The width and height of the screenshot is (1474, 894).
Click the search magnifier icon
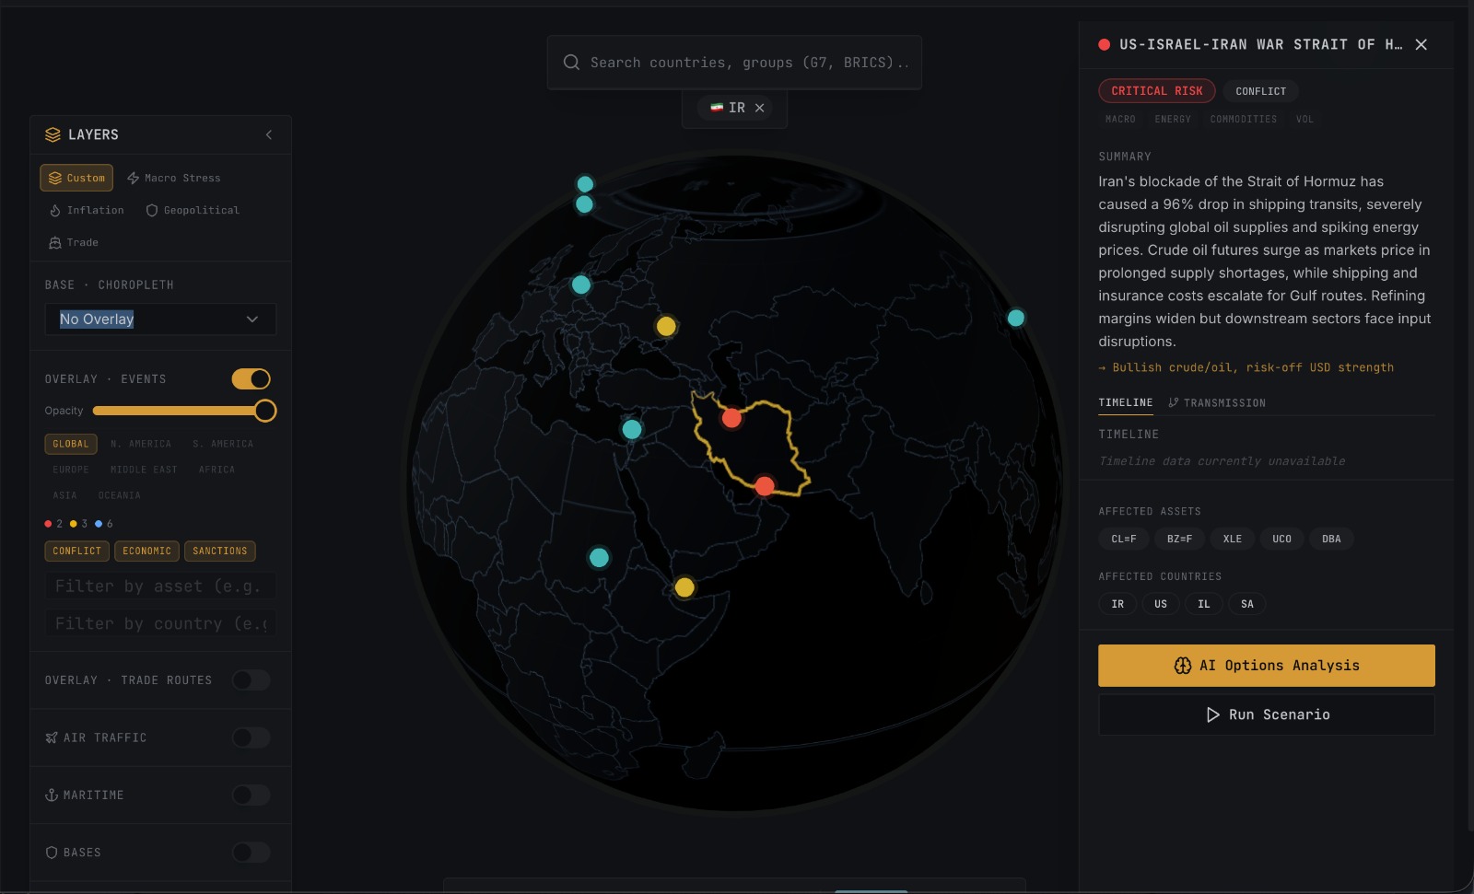571,63
